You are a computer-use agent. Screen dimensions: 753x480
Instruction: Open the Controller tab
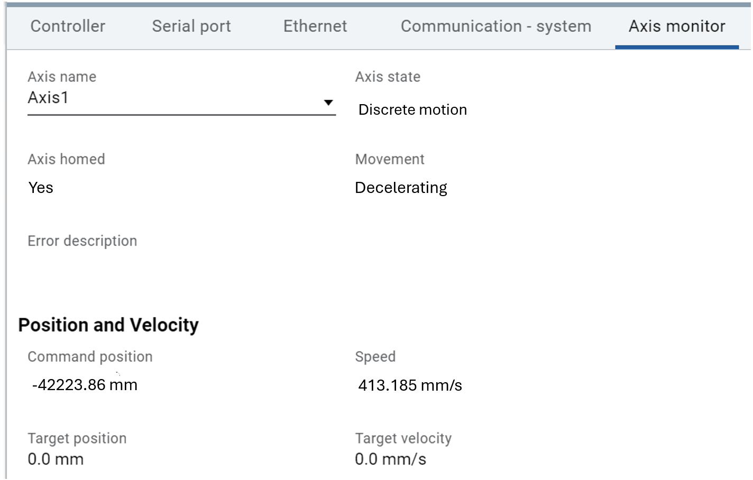68,26
